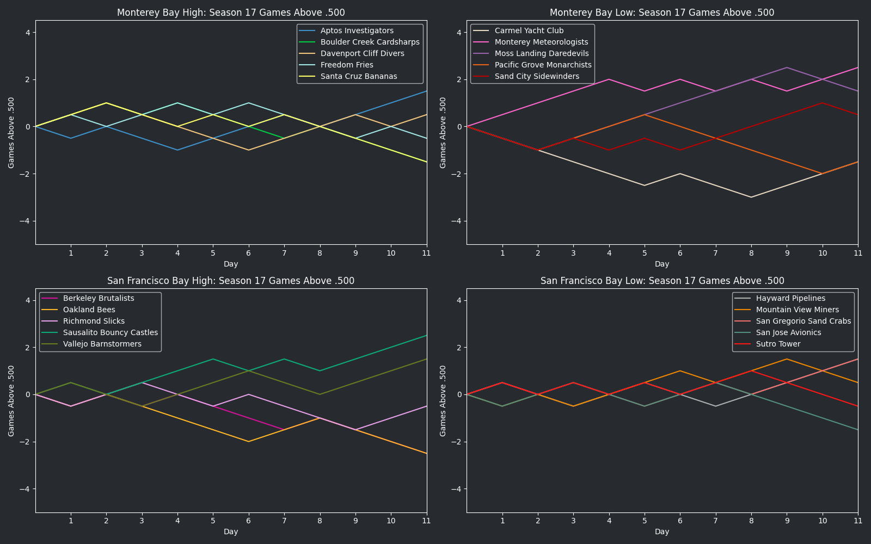Select San Gregorio Sand Crabs legend entry
The width and height of the screenshot is (871, 544).
coord(803,322)
